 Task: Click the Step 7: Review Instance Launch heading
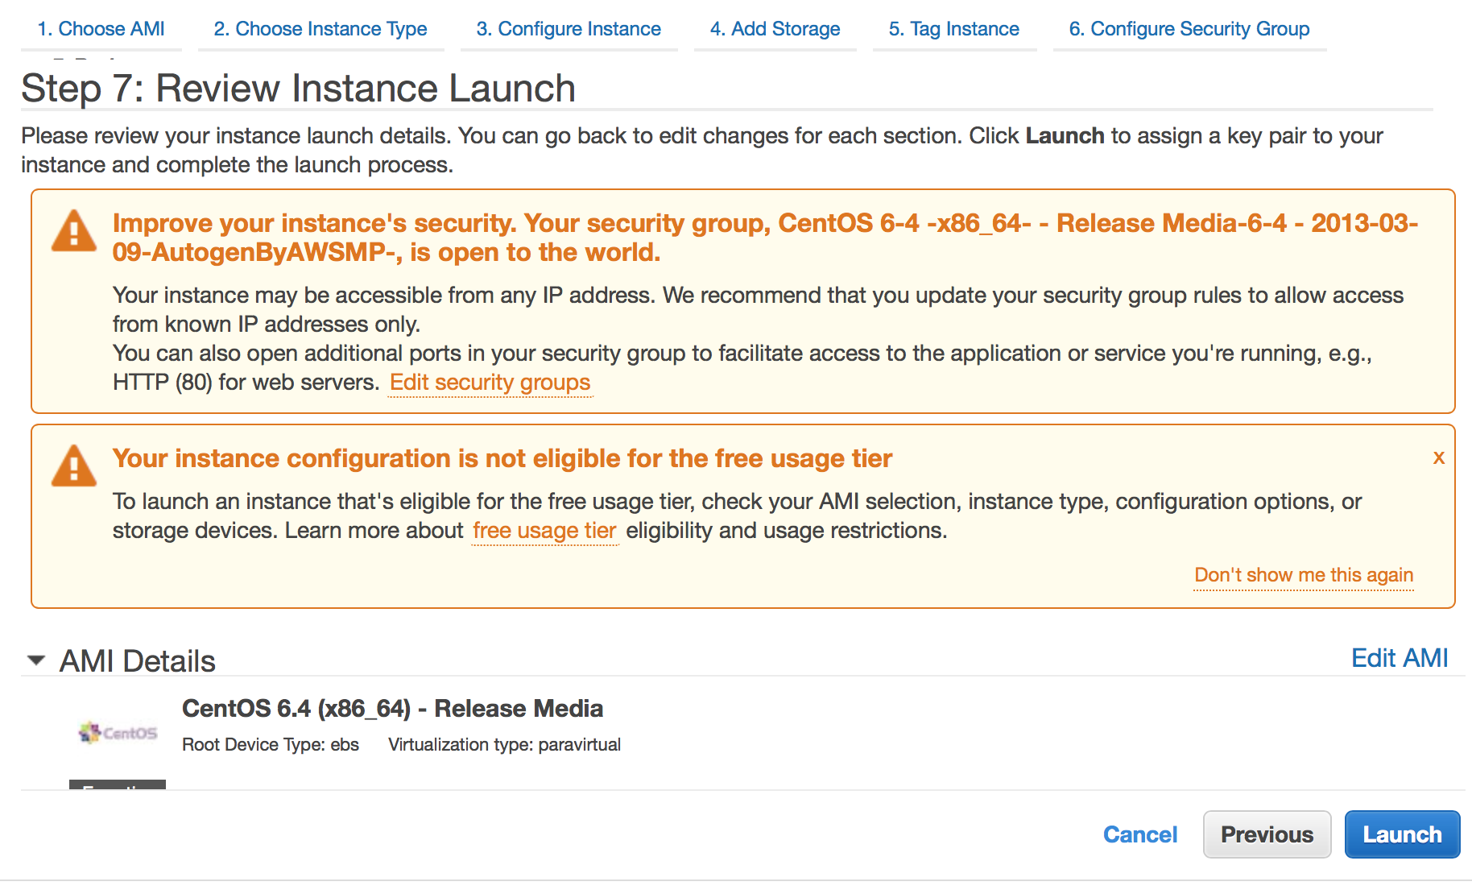[298, 89]
